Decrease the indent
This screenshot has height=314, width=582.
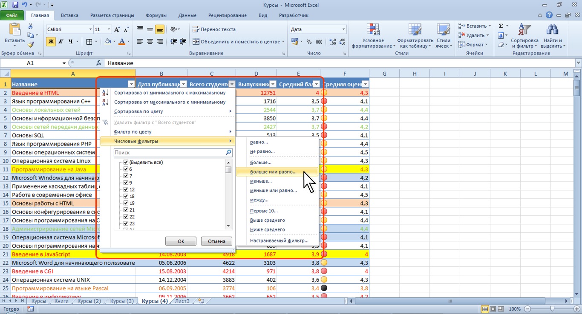click(x=173, y=42)
